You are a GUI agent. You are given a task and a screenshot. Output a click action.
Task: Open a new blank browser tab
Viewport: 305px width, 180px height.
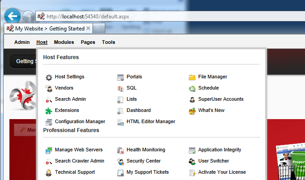point(99,29)
